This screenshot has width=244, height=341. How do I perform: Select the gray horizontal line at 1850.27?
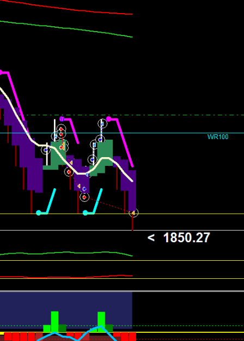tap(122, 230)
